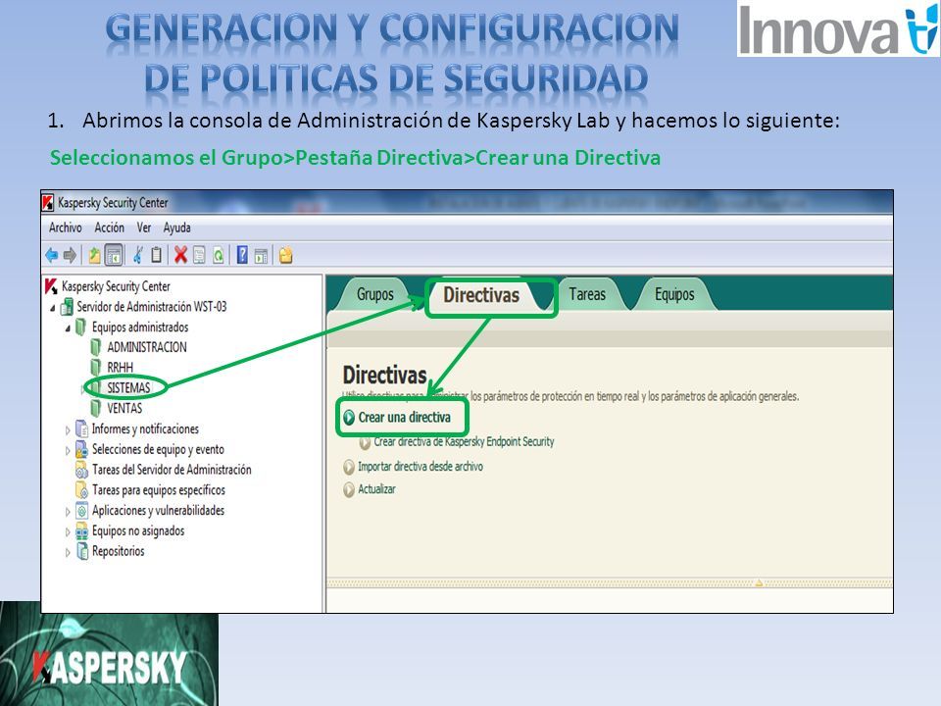Click the Properties sheet icon
The image size is (941, 706).
199,255
